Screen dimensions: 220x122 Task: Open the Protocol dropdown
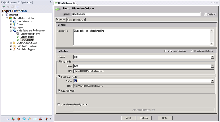coord(212,57)
